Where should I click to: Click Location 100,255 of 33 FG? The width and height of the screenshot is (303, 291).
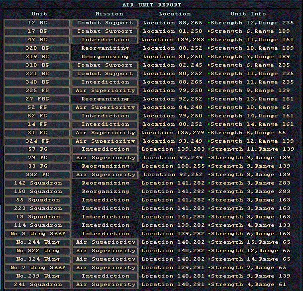[x=173, y=166]
